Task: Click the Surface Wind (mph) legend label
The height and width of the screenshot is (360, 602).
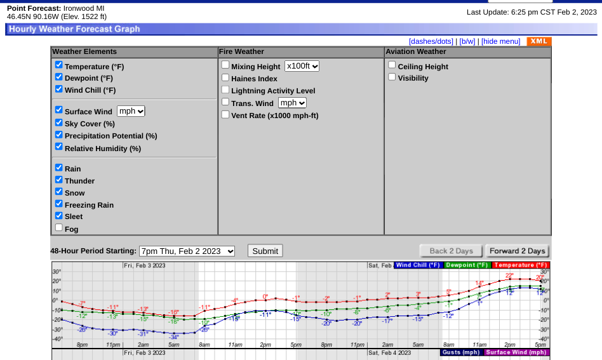Action: coord(516,352)
